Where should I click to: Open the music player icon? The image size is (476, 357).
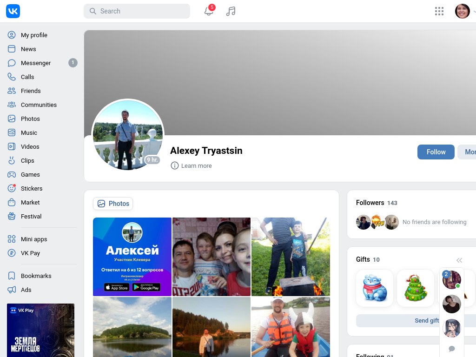point(231,12)
